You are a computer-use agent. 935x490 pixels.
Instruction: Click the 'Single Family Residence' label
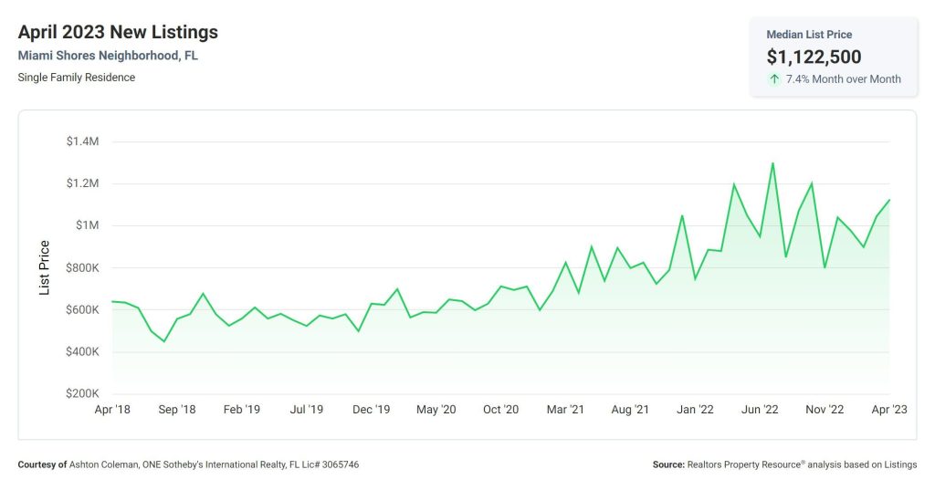77,78
